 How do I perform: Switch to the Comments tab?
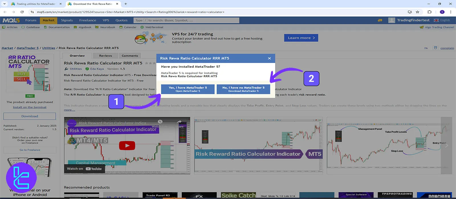coord(130,56)
